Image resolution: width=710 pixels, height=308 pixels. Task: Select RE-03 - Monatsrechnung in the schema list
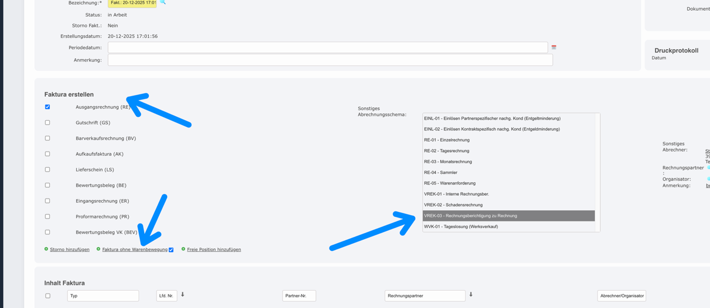pyautogui.click(x=448, y=162)
